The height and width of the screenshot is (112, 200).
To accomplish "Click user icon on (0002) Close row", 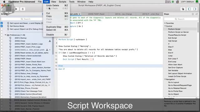I will click(x=50, y=41).
